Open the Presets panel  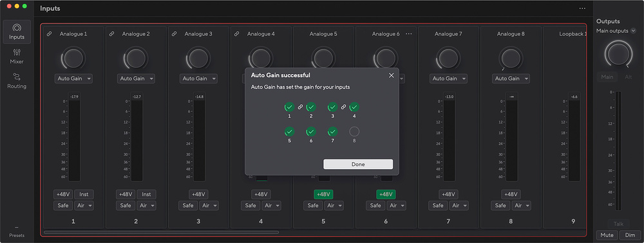17,232
